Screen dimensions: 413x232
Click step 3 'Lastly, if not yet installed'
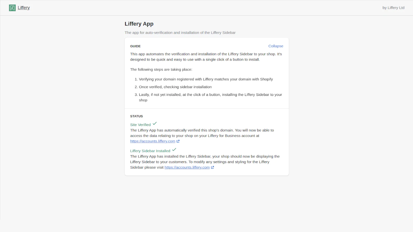210,97
